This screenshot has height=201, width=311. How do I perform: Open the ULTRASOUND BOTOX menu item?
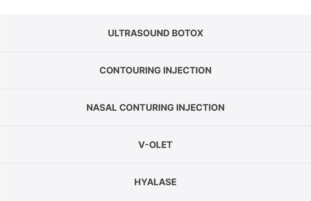(x=155, y=33)
